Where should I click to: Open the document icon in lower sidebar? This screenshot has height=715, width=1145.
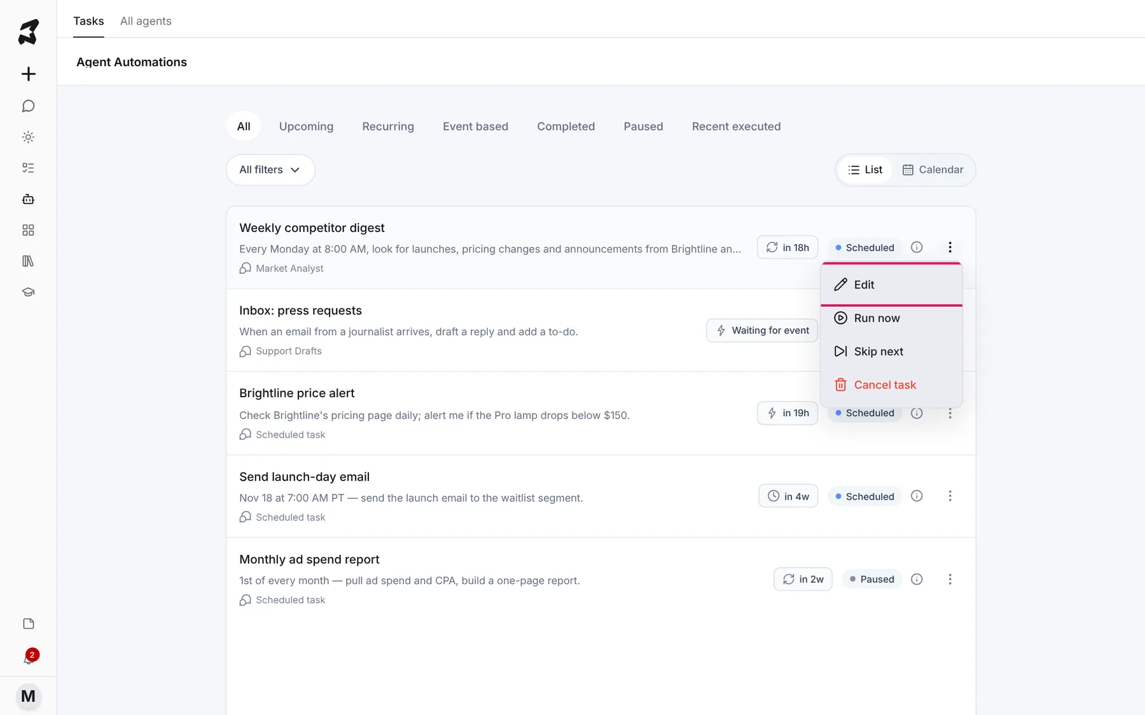28,623
